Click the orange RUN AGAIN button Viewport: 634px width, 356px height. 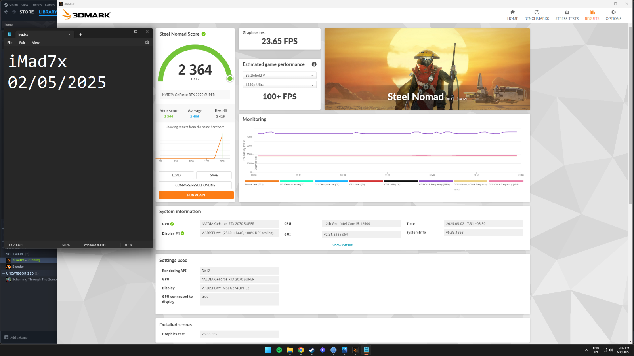tap(196, 195)
